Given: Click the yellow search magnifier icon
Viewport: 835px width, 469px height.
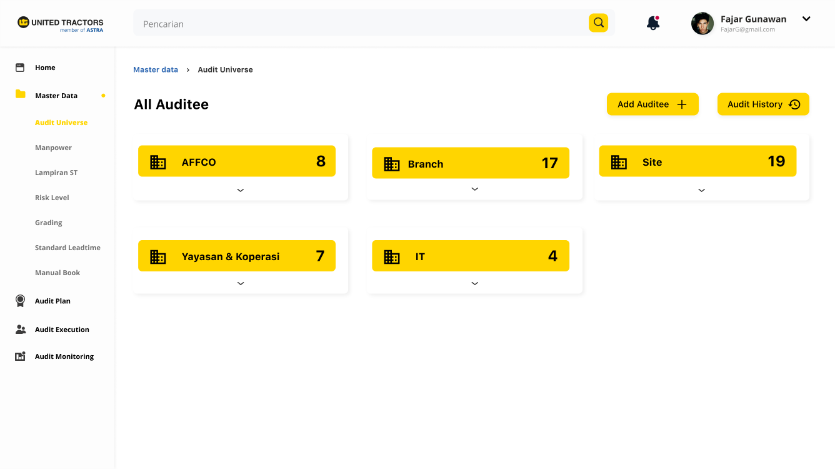Looking at the screenshot, I should [x=598, y=23].
